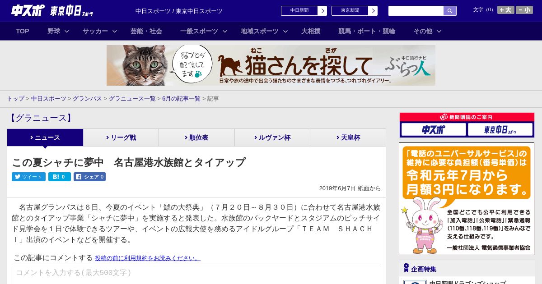This screenshot has height=284, width=542.
Task: Open 芸能・社会 navigation item
Action: 146,31
